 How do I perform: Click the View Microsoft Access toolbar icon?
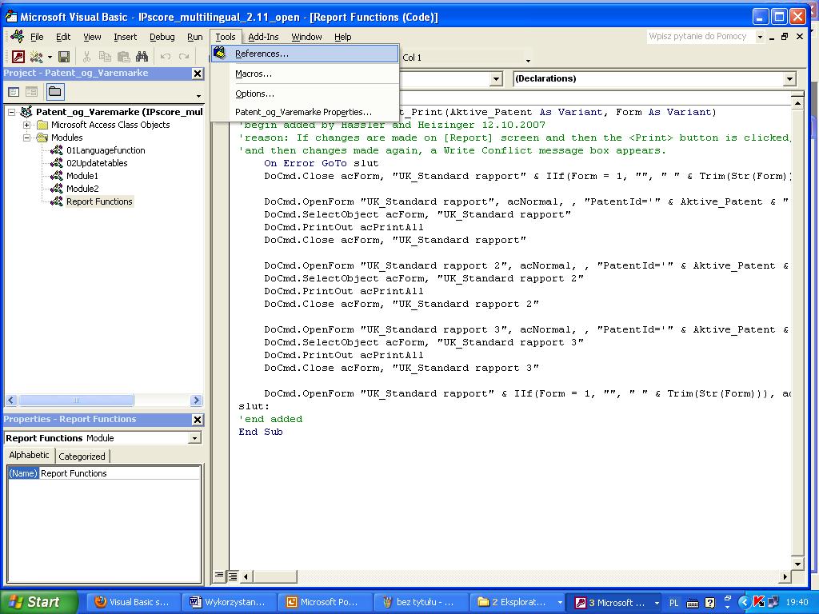18,57
